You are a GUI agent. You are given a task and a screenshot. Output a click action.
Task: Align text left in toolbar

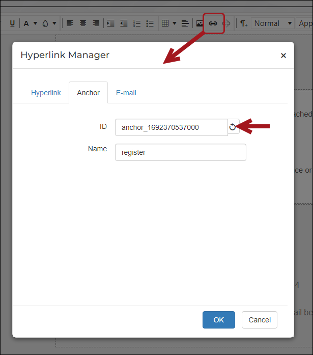70,23
